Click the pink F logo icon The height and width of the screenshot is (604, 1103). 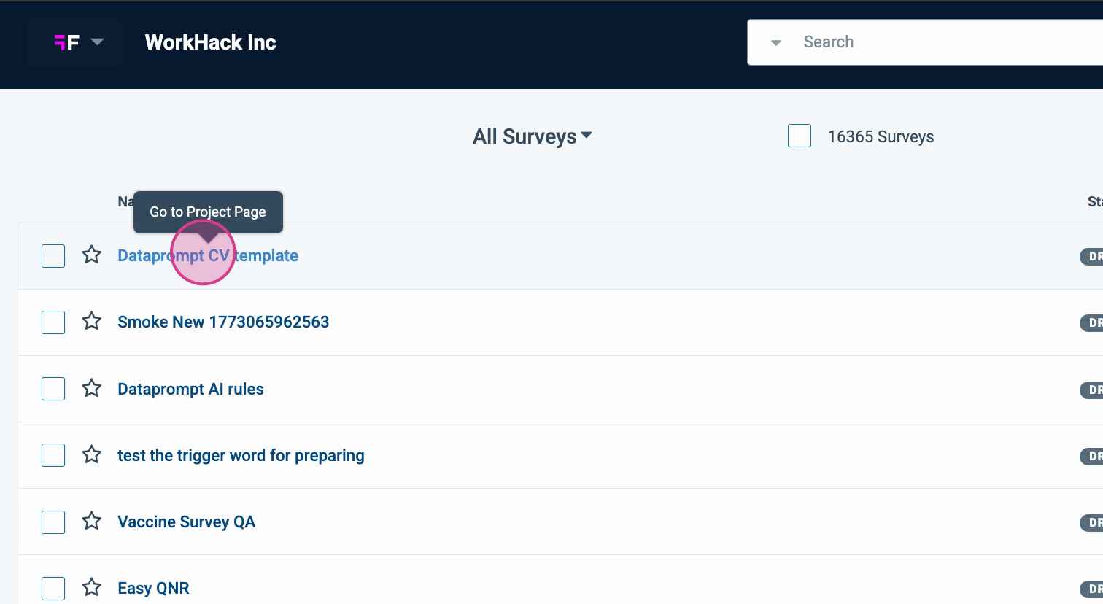tap(66, 42)
